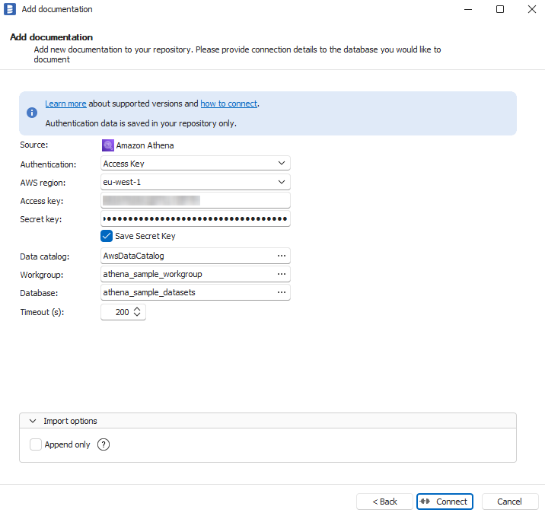Image resolution: width=545 pixels, height=516 pixels.
Task: Collapse the Import options section
Action: click(33, 421)
